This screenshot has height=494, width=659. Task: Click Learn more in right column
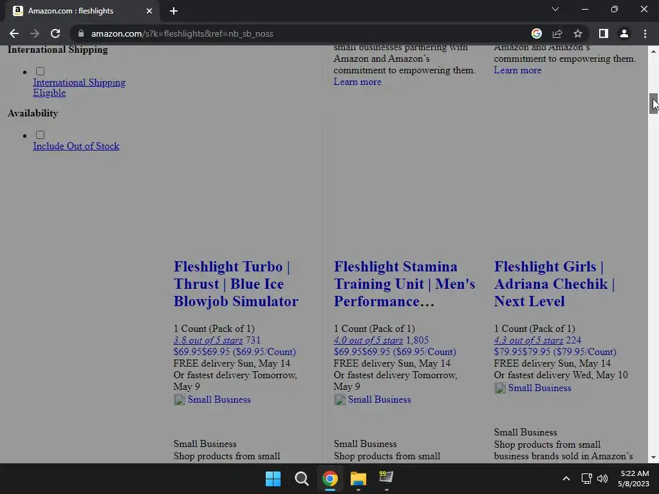(x=517, y=70)
